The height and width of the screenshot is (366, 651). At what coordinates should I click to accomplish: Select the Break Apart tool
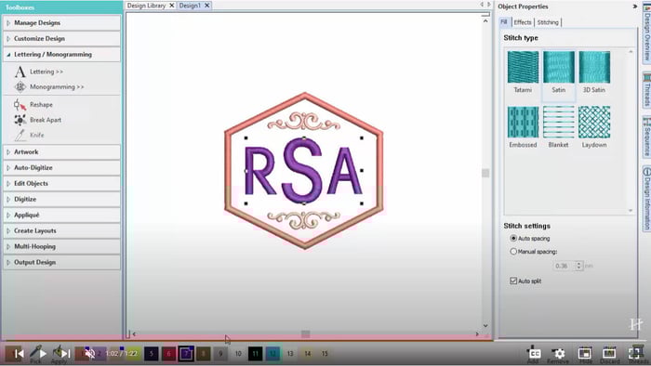(37, 120)
